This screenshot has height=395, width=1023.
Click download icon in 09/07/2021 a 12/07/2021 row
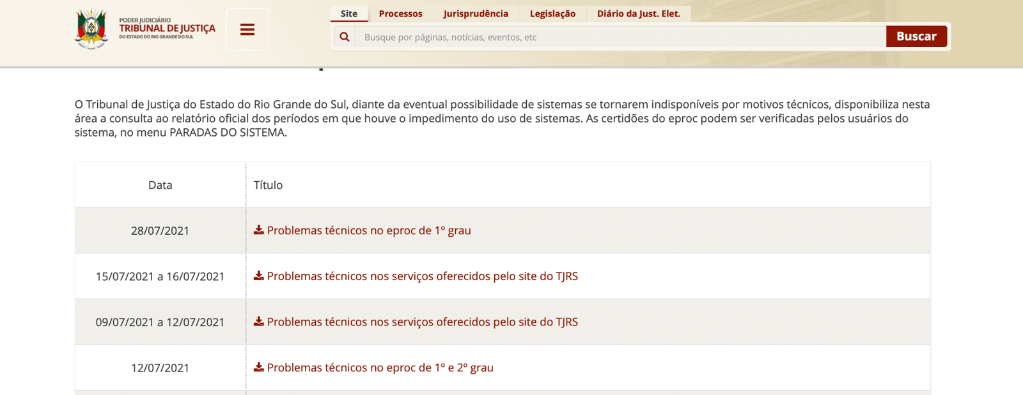(x=259, y=322)
